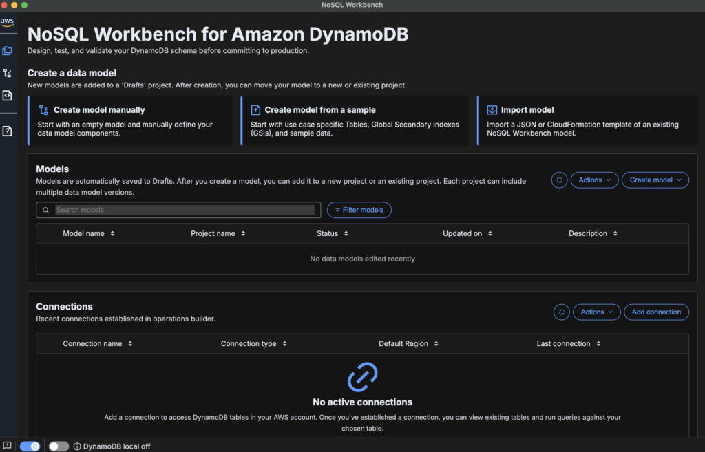Screen dimensions: 705x452
Task: Click the Filter models button
Action: click(359, 210)
